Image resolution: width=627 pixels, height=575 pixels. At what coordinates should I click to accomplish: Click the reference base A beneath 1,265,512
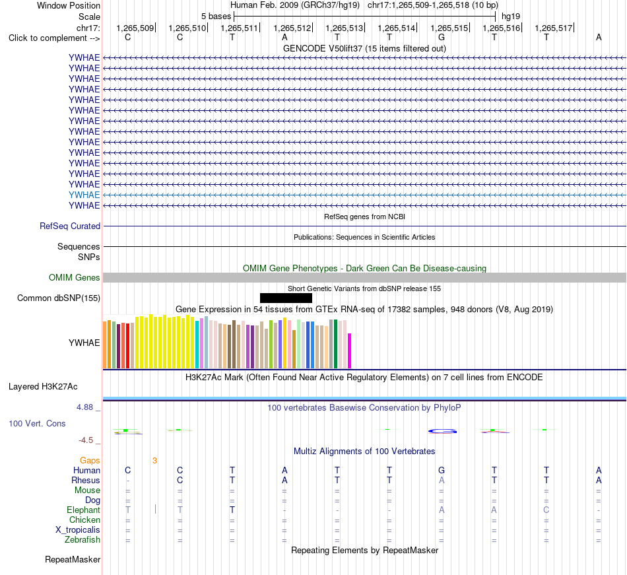click(284, 37)
